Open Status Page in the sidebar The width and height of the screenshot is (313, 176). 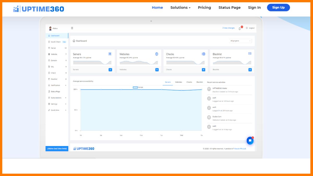(x=57, y=92)
